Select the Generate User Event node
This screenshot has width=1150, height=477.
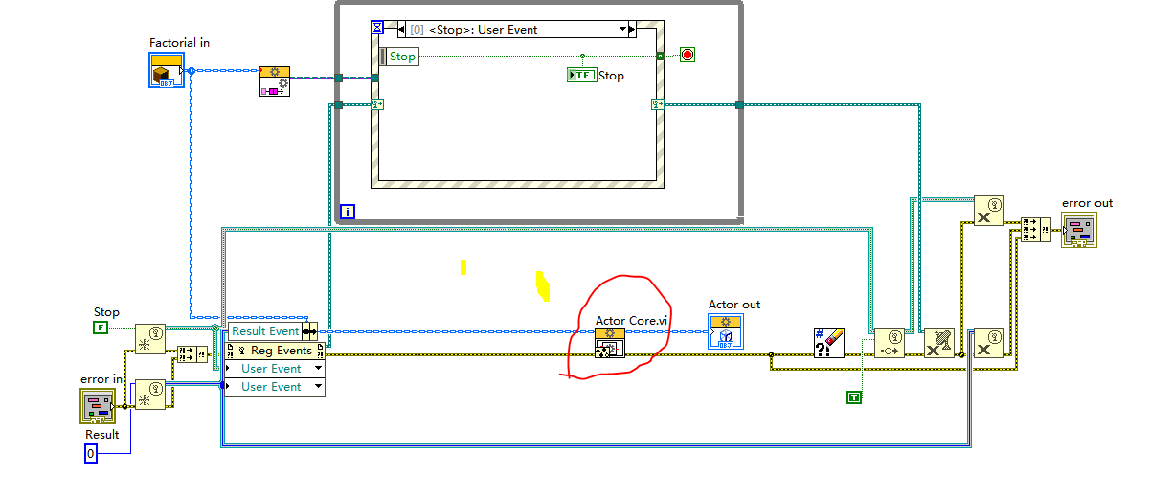pos(889,342)
